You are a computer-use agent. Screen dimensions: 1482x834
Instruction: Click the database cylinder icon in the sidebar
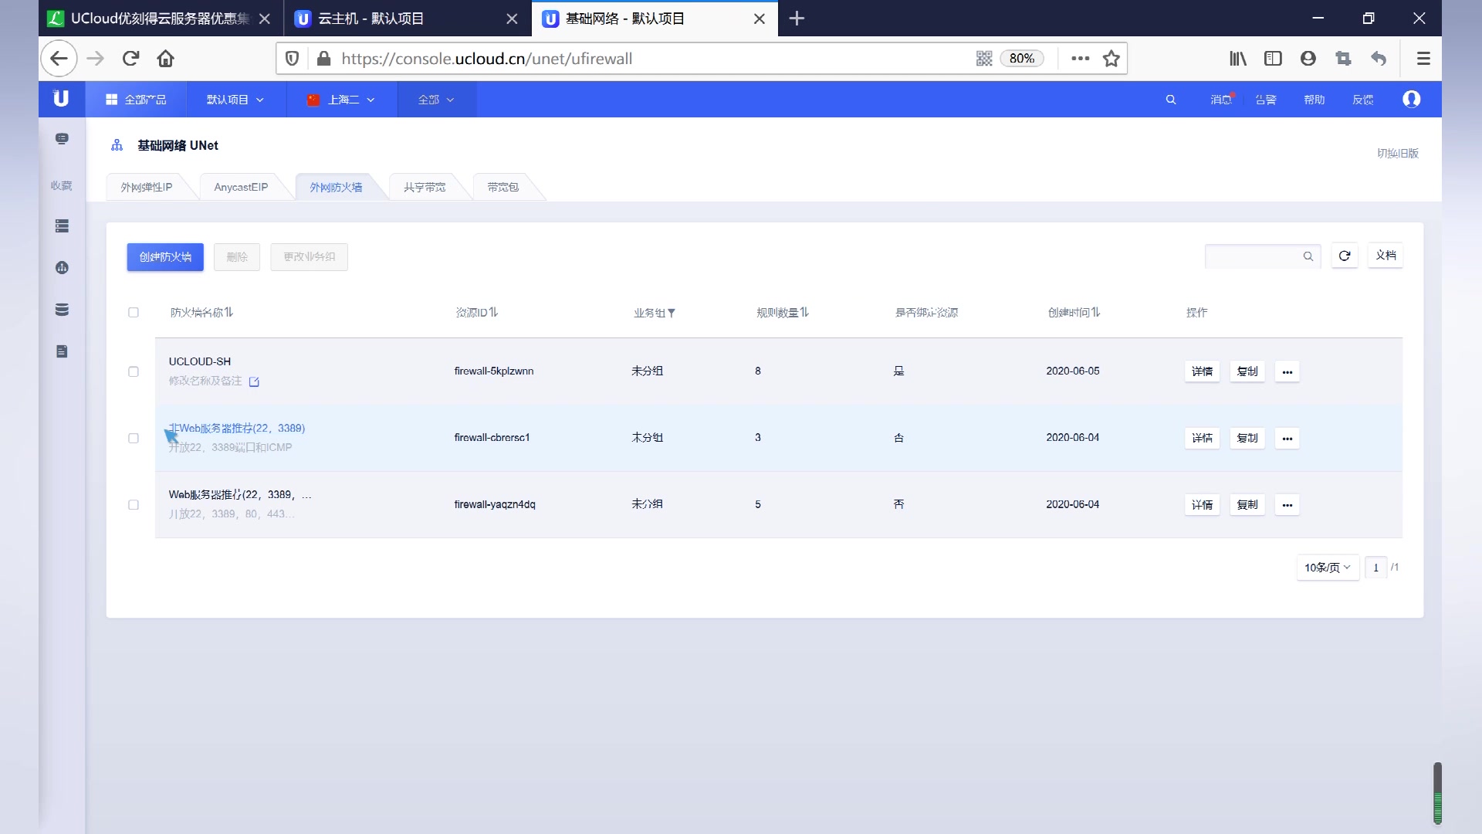pos(62,310)
